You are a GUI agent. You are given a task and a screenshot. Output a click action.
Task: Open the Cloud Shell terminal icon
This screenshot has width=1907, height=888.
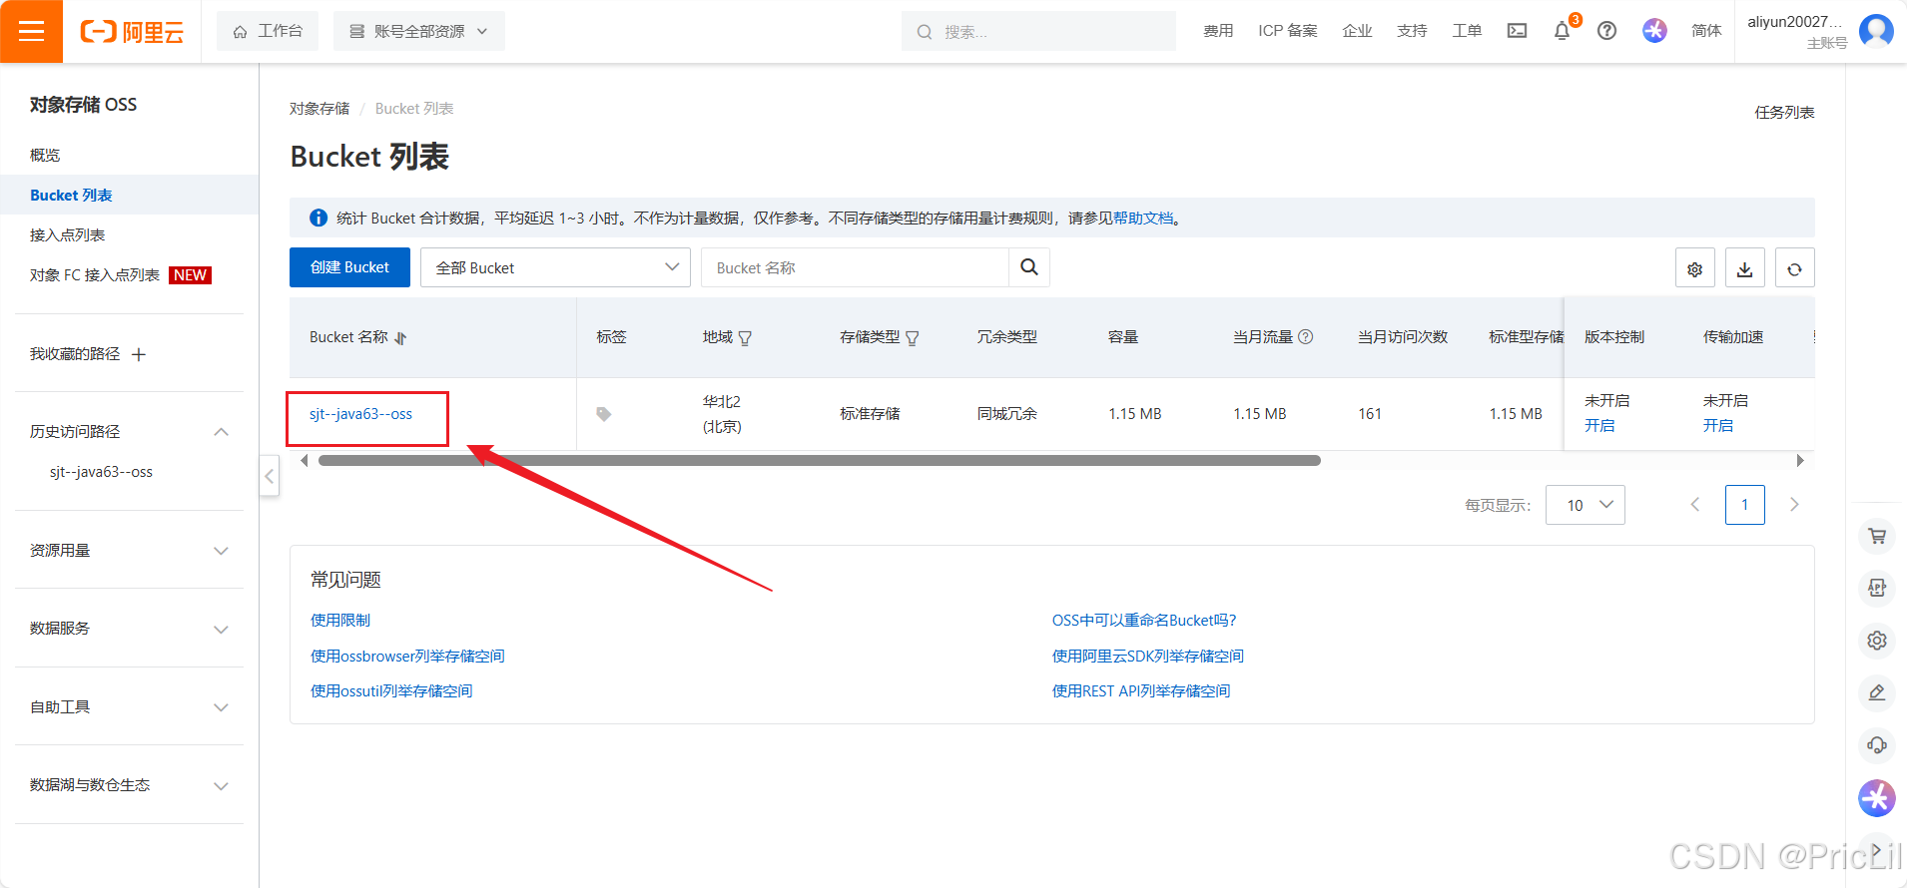tap(1517, 31)
